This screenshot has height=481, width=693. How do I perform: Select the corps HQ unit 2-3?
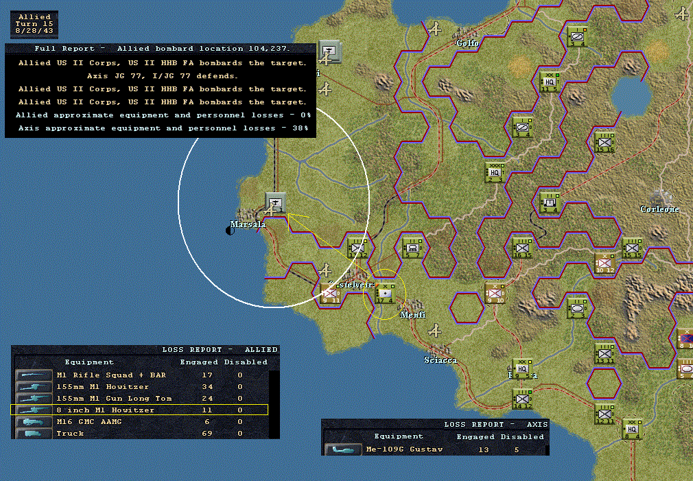(x=495, y=173)
